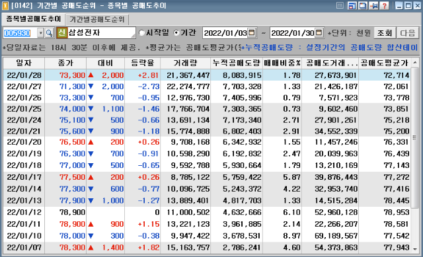The width and height of the screenshot is (423, 257).
Task: Maximize the 0142 window
Action: pyautogui.click(x=408, y=5)
